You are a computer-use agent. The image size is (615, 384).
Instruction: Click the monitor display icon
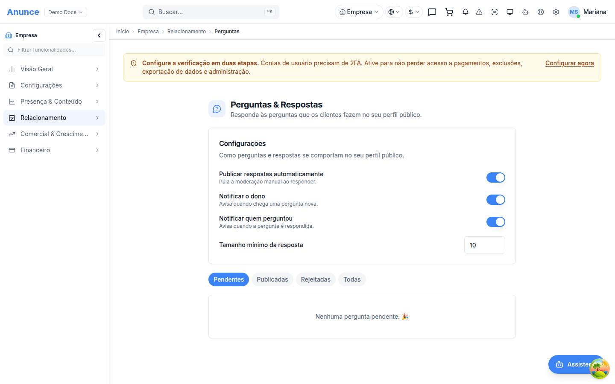pos(510,12)
